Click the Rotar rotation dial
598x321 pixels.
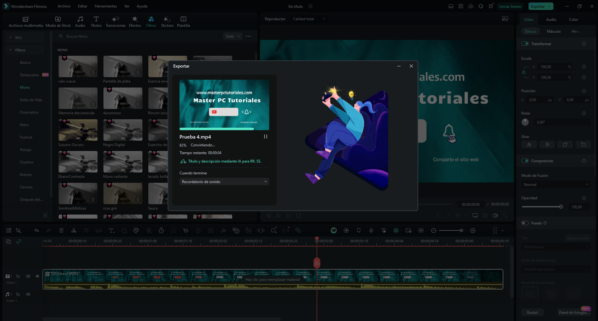[x=525, y=122]
